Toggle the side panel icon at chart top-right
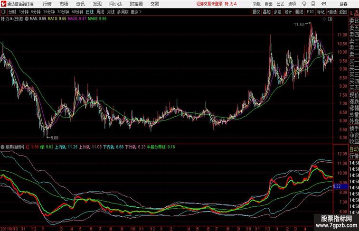This screenshot has height=231, width=359. pos(330,19)
